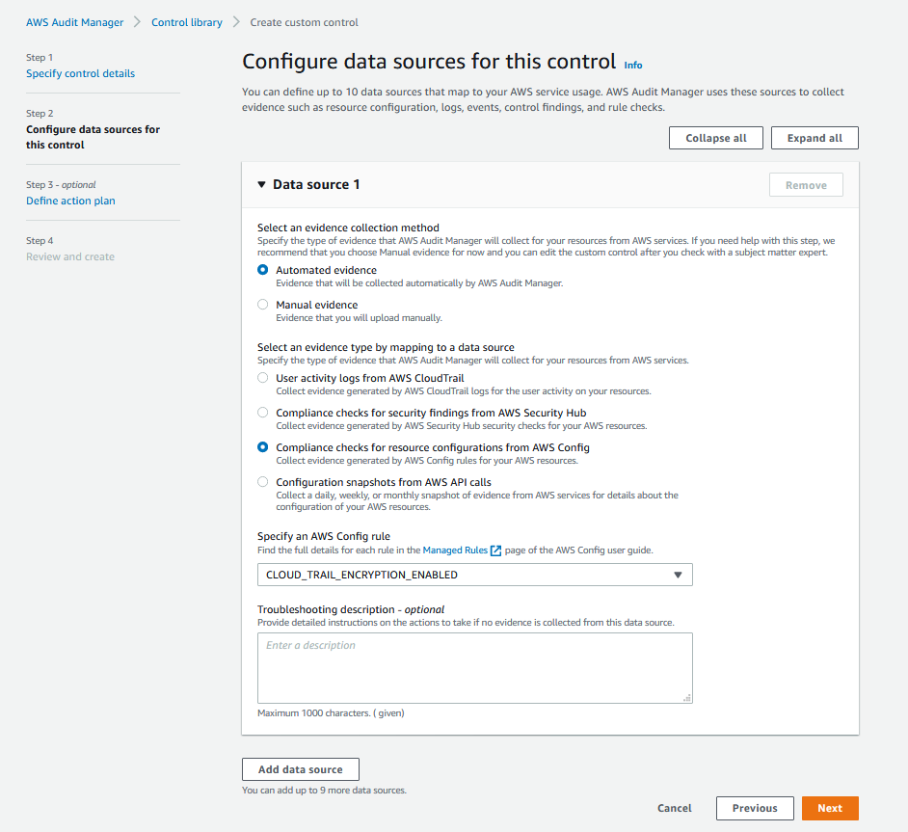
Task: Go to Control library breadcrumb
Action: 187,22
